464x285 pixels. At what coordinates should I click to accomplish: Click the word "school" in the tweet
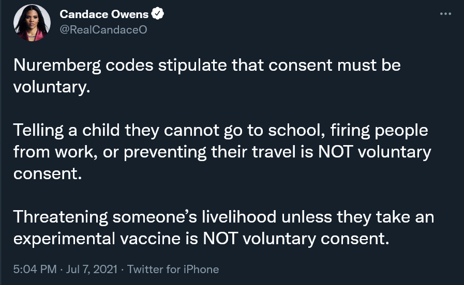296,130
